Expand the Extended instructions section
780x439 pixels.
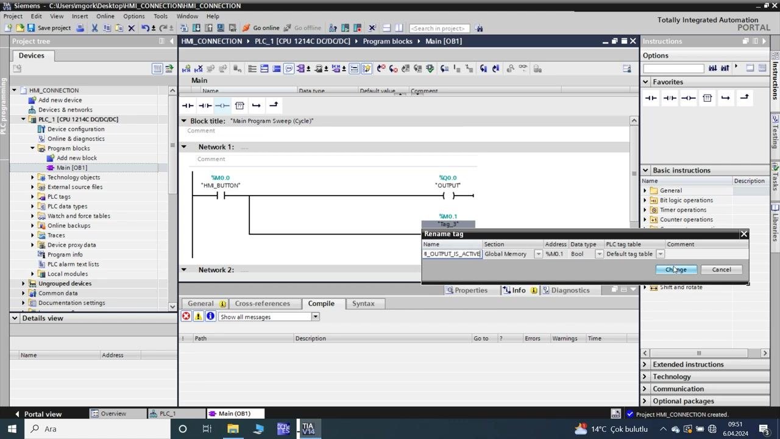click(645, 365)
